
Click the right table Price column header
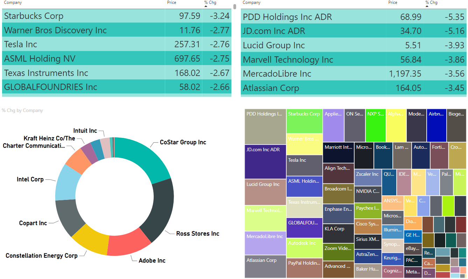pos(393,2)
